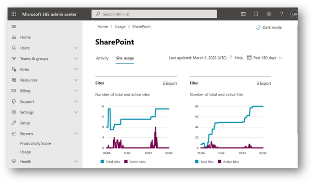Export the Sites chart data
This screenshot has height=183, width=313.
pos(170,83)
